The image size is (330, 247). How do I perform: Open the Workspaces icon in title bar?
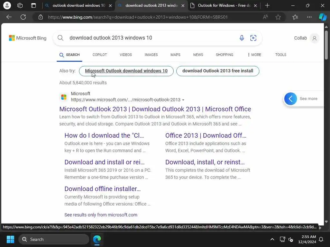click(x=20, y=5)
